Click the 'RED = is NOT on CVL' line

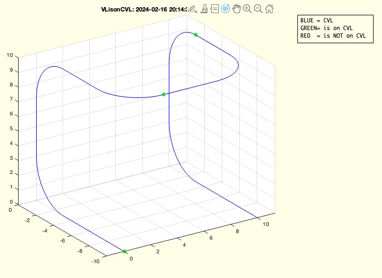(333, 36)
